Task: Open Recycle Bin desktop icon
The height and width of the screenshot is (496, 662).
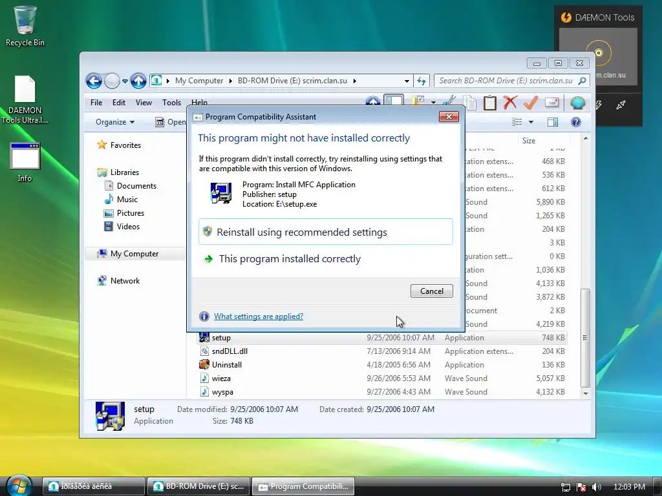Action: pos(25,26)
